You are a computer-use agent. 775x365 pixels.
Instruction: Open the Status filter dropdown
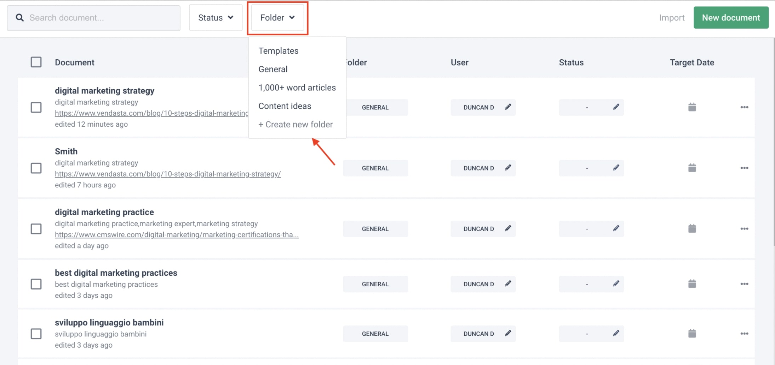[x=216, y=18]
